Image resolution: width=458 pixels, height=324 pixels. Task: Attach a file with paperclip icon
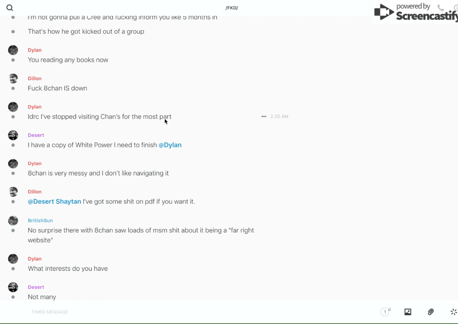(x=431, y=312)
